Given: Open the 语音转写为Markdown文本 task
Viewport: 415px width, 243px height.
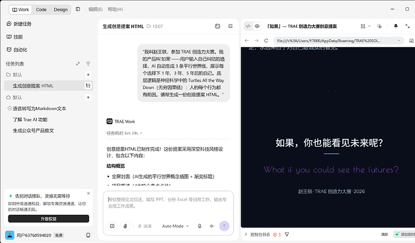Looking at the screenshot, I should 40,108.
